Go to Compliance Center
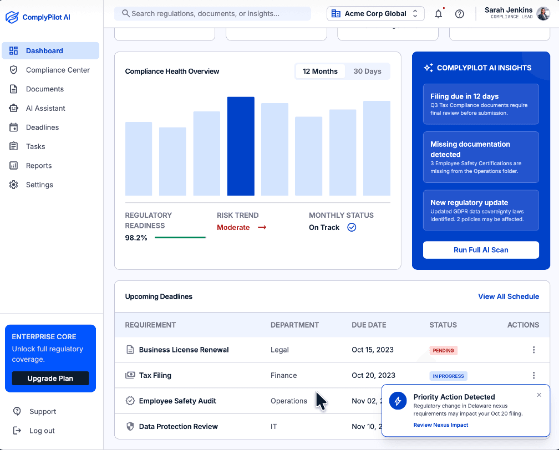This screenshot has width=559, height=450. [50, 70]
